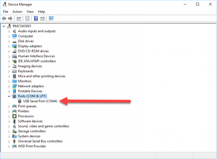Viewport: 217px width, 159px height.
Task: Expand the Display adapters chevron
Action: [x=9, y=46]
